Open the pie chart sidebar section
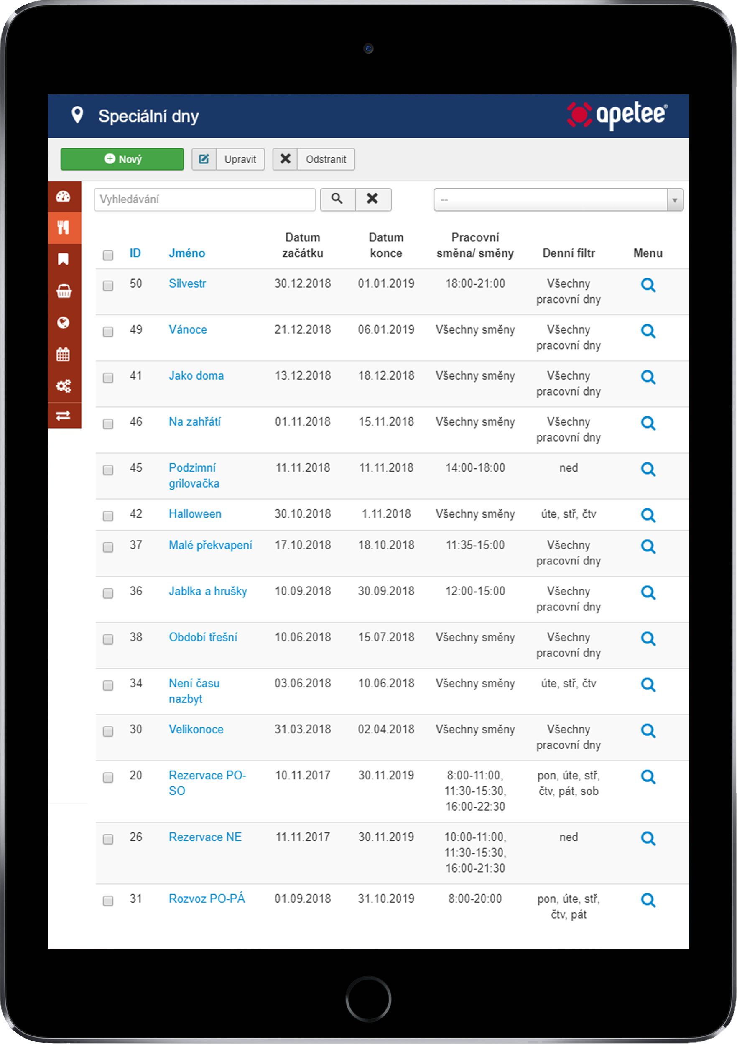The height and width of the screenshot is (1044, 737). tap(63, 322)
